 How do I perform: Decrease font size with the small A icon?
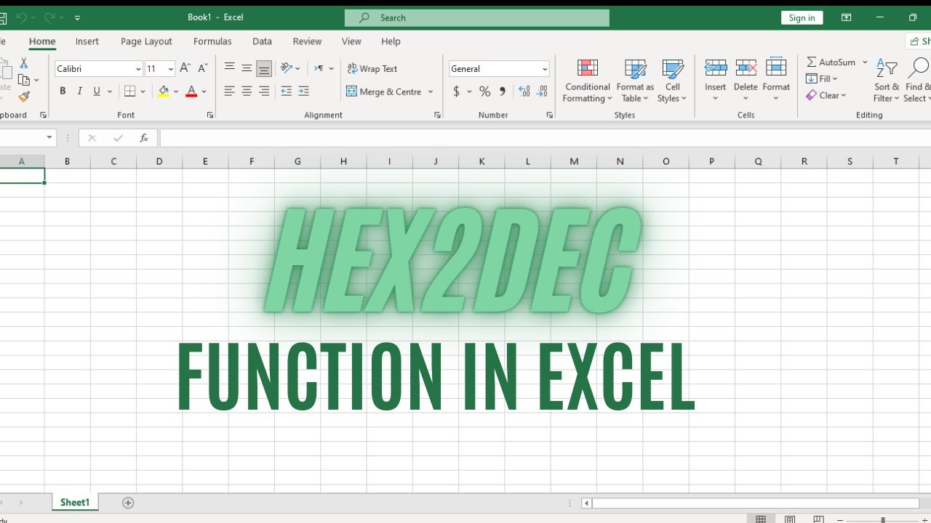[x=203, y=68]
